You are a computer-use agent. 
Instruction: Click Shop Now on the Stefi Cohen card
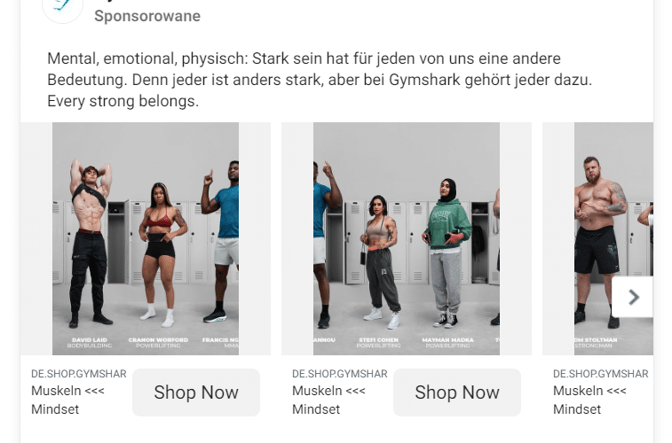pyautogui.click(x=457, y=392)
